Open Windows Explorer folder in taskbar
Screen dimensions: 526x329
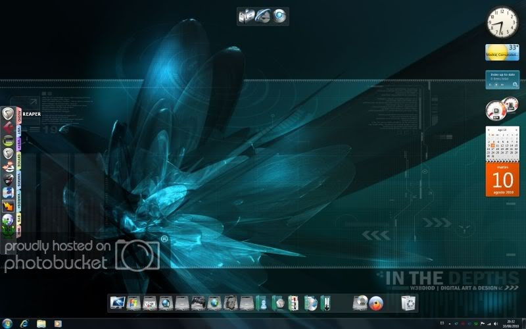[41, 324]
